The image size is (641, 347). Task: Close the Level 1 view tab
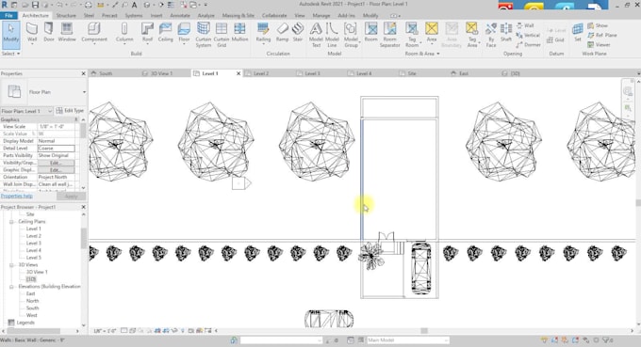(x=238, y=73)
